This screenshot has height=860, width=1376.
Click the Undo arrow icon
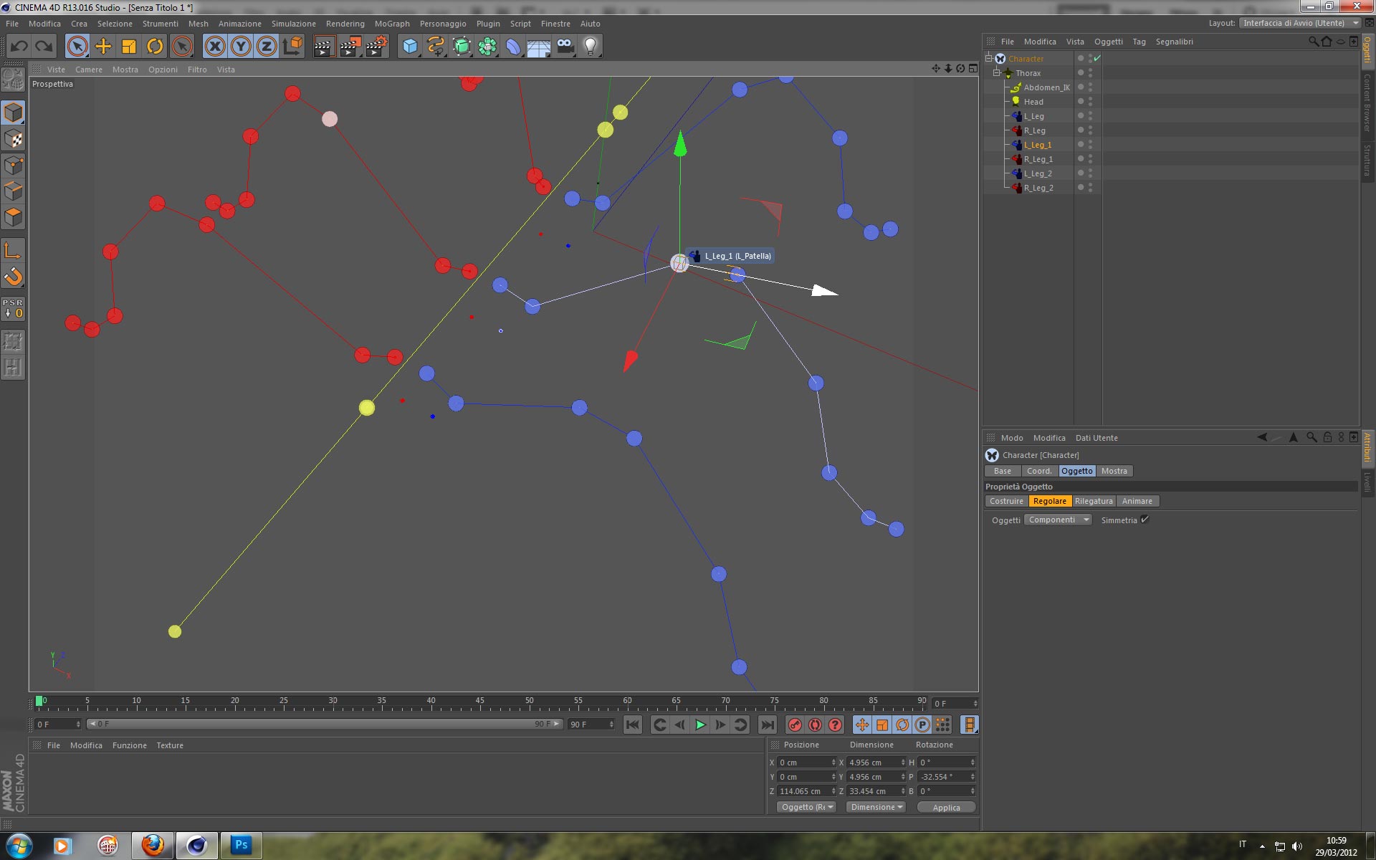pyautogui.click(x=19, y=47)
